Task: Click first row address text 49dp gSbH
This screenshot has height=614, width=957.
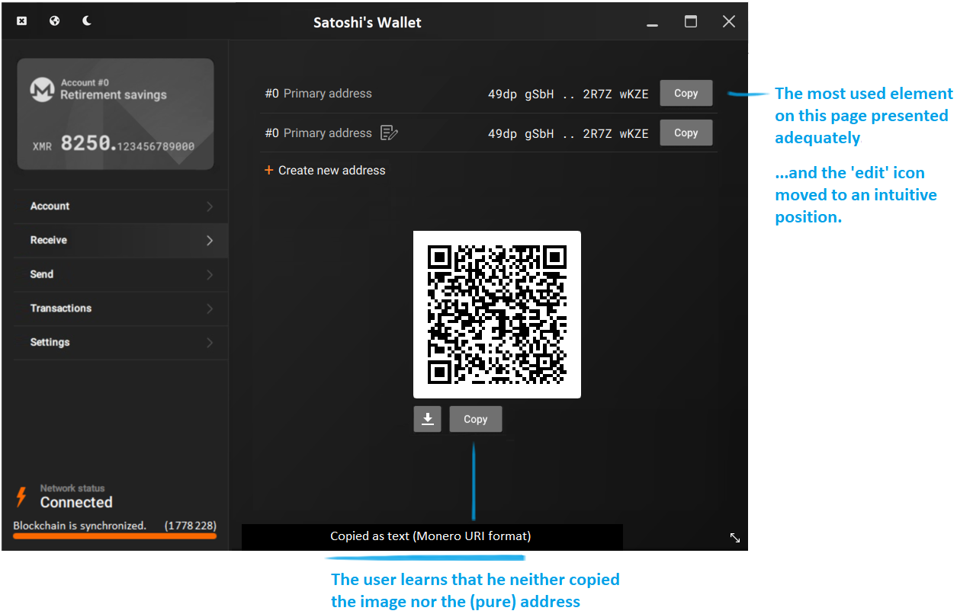Action: (568, 94)
